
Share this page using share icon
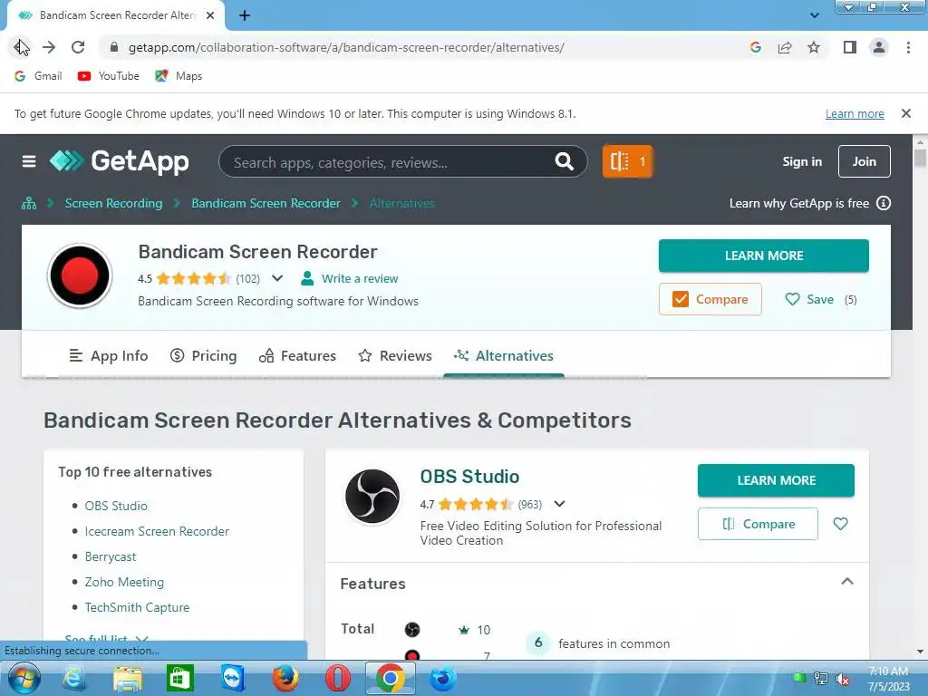(785, 47)
